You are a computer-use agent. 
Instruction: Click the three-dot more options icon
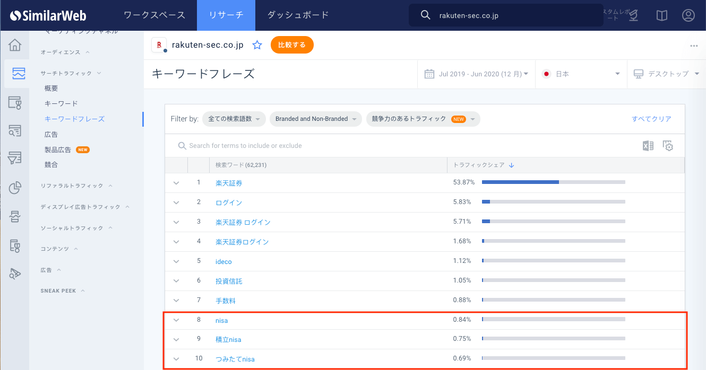coord(694,46)
